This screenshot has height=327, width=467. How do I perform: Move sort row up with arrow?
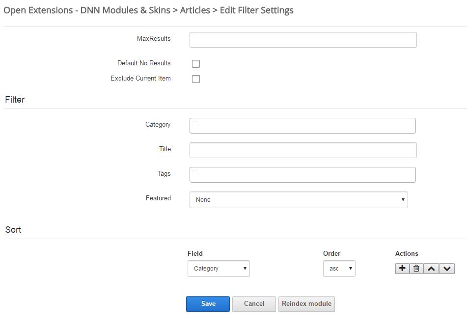431,269
